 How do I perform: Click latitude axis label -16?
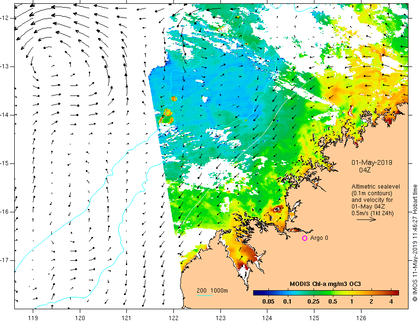4,212
